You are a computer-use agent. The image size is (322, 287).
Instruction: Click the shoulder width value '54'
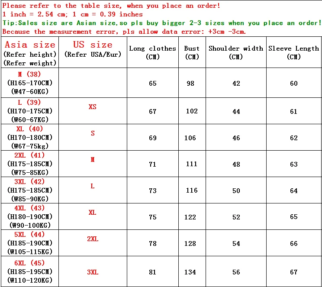(236, 244)
